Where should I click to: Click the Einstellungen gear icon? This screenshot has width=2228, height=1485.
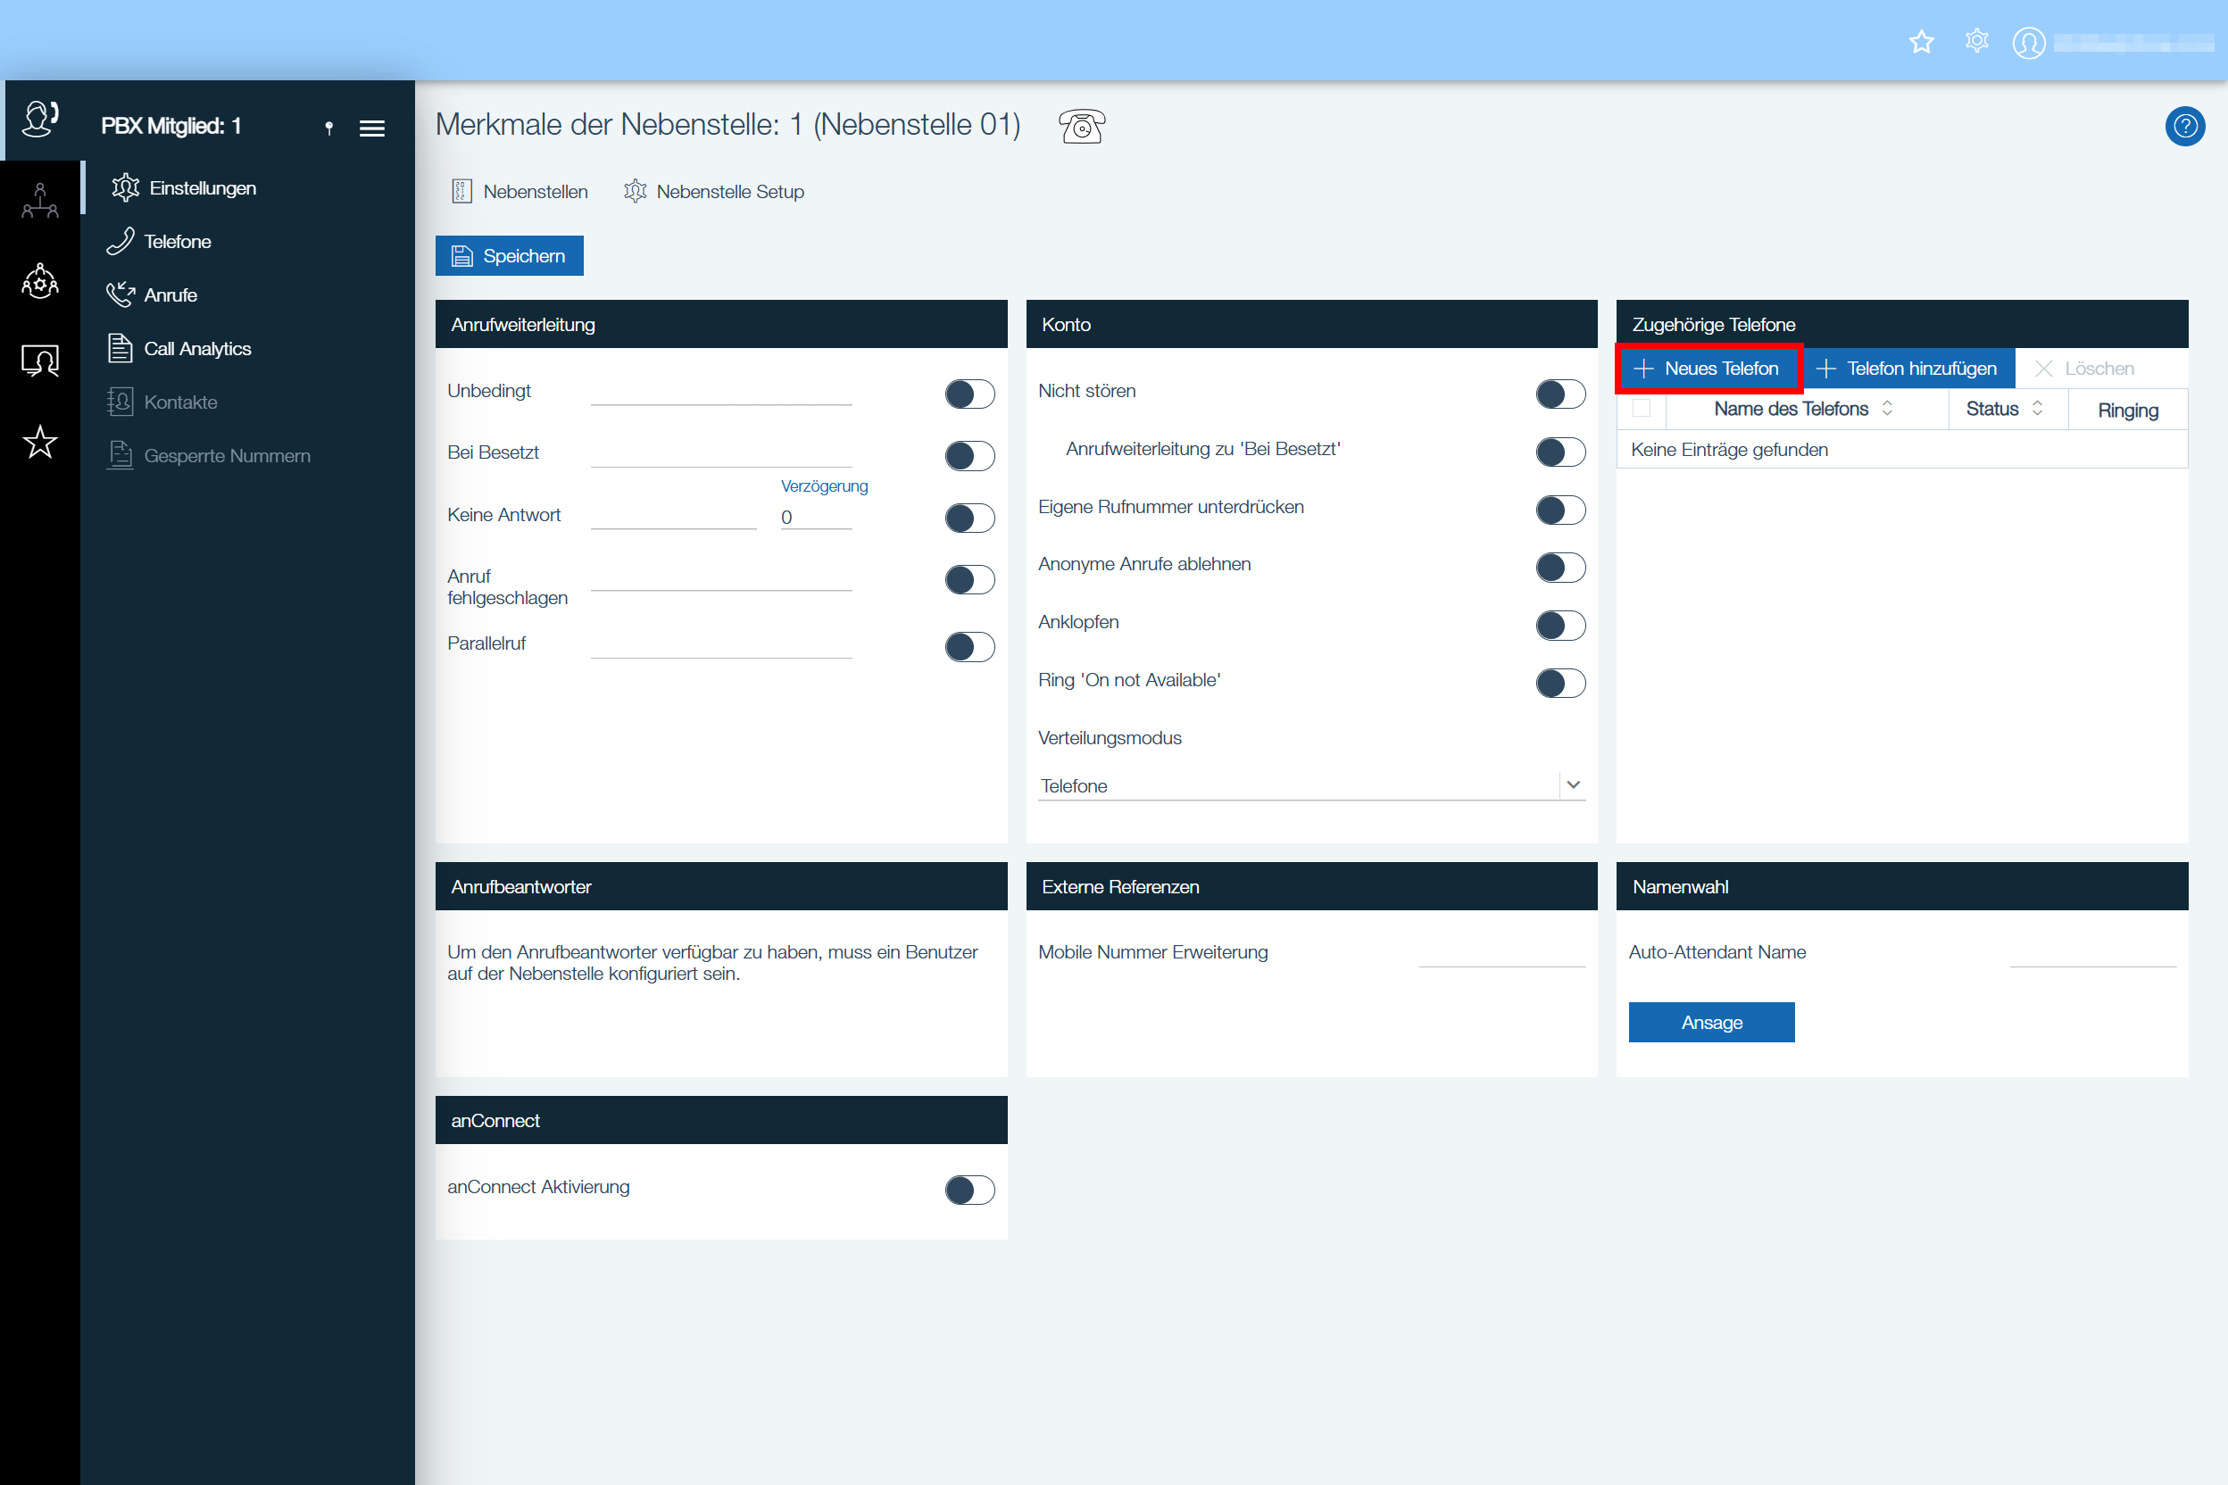[x=125, y=187]
